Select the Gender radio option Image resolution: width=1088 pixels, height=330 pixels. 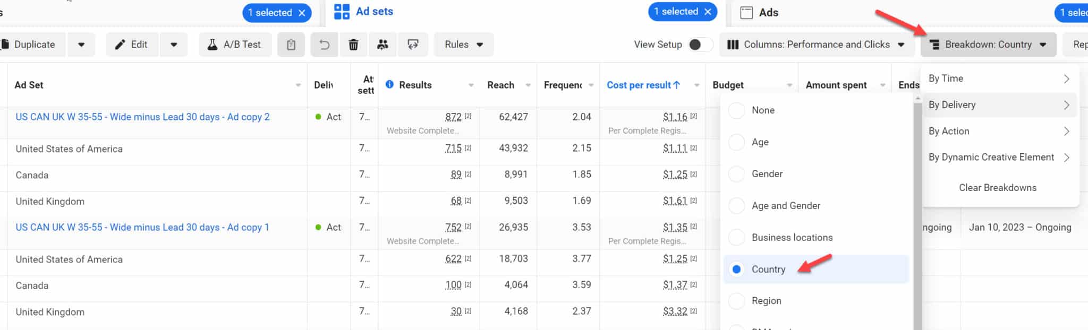pos(736,174)
